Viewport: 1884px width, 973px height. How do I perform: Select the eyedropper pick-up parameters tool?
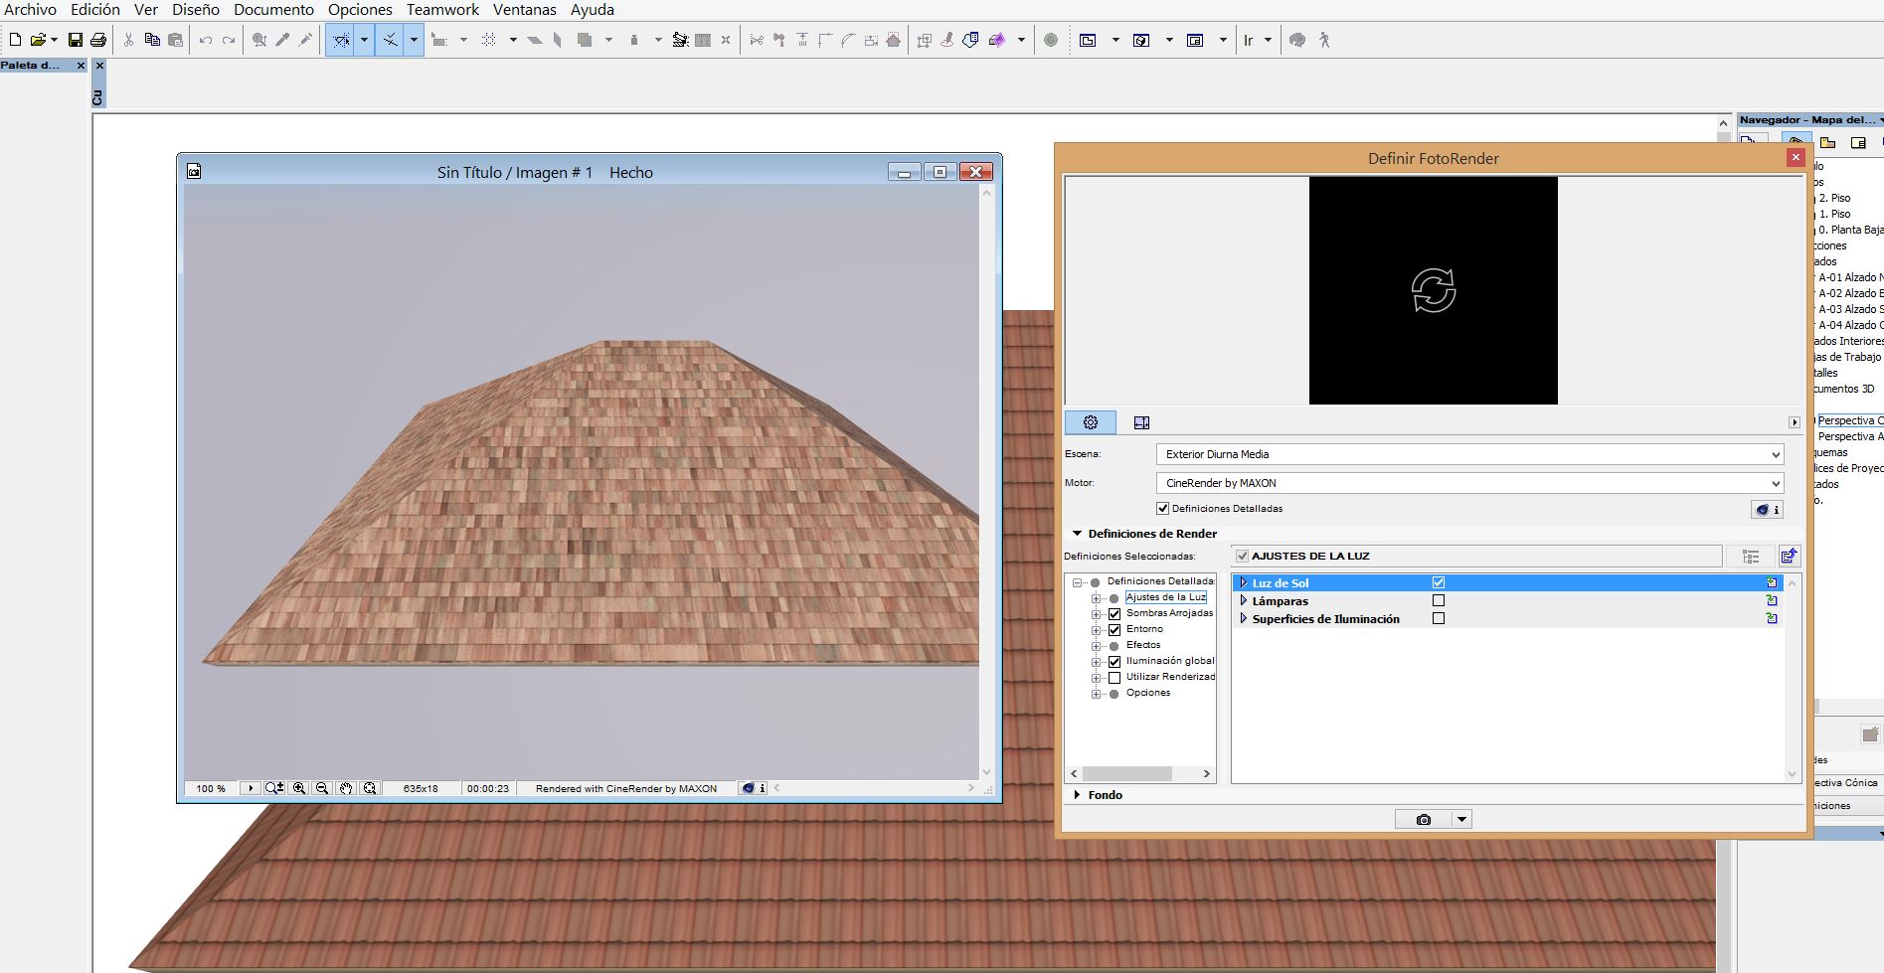282,40
